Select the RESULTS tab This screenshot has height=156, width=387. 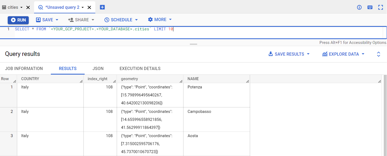68,68
